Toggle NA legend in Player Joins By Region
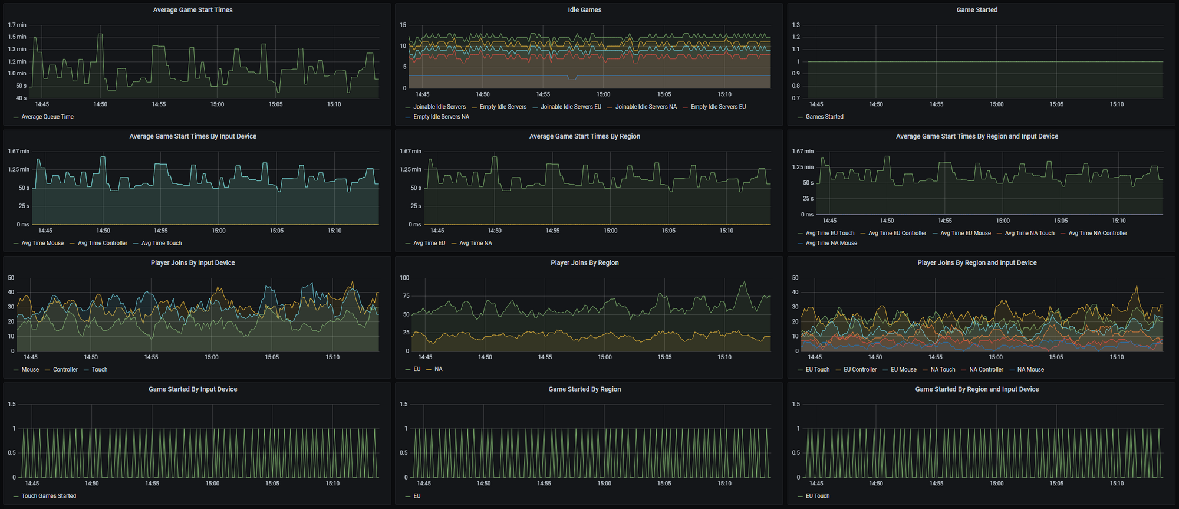The width and height of the screenshot is (1179, 509). point(438,369)
